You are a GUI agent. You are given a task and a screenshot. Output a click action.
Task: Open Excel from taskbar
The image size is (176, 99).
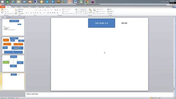81,2
